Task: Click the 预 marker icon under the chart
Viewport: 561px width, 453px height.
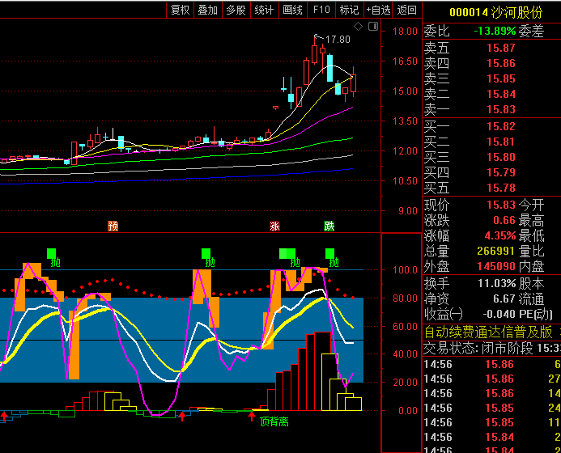Action: [x=113, y=226]
